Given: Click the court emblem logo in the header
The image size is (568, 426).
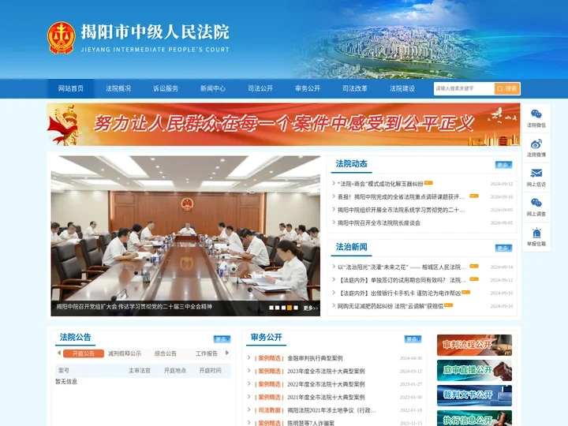Looking at the screenshot, I should (x=62, y=38).
